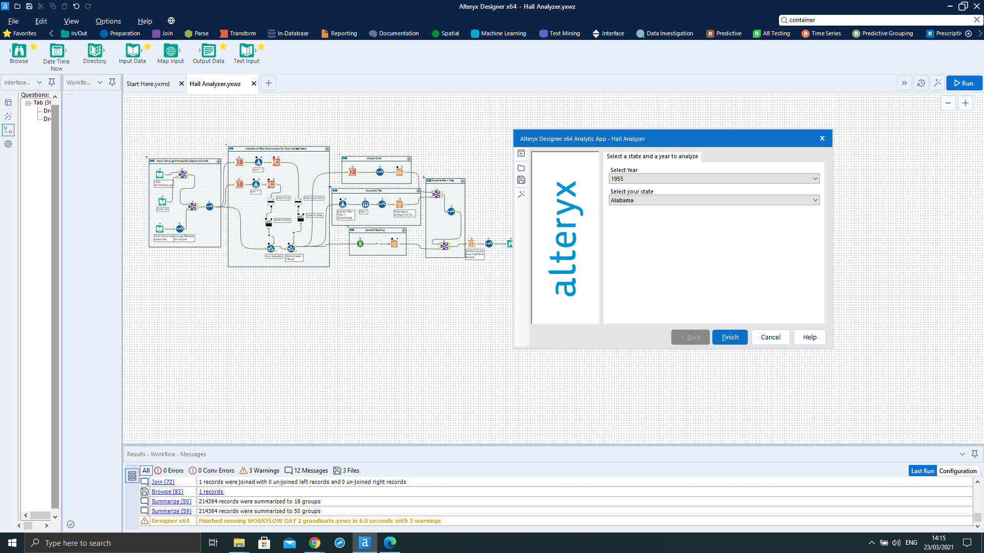984x553 pixels.
Task: Click the wand icon in the Analytic App dialog sidebar
Action: 521,195
